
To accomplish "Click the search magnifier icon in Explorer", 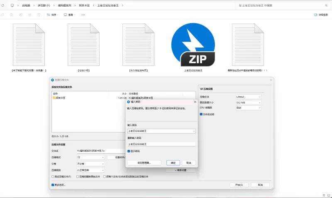I will coord(326,5).
